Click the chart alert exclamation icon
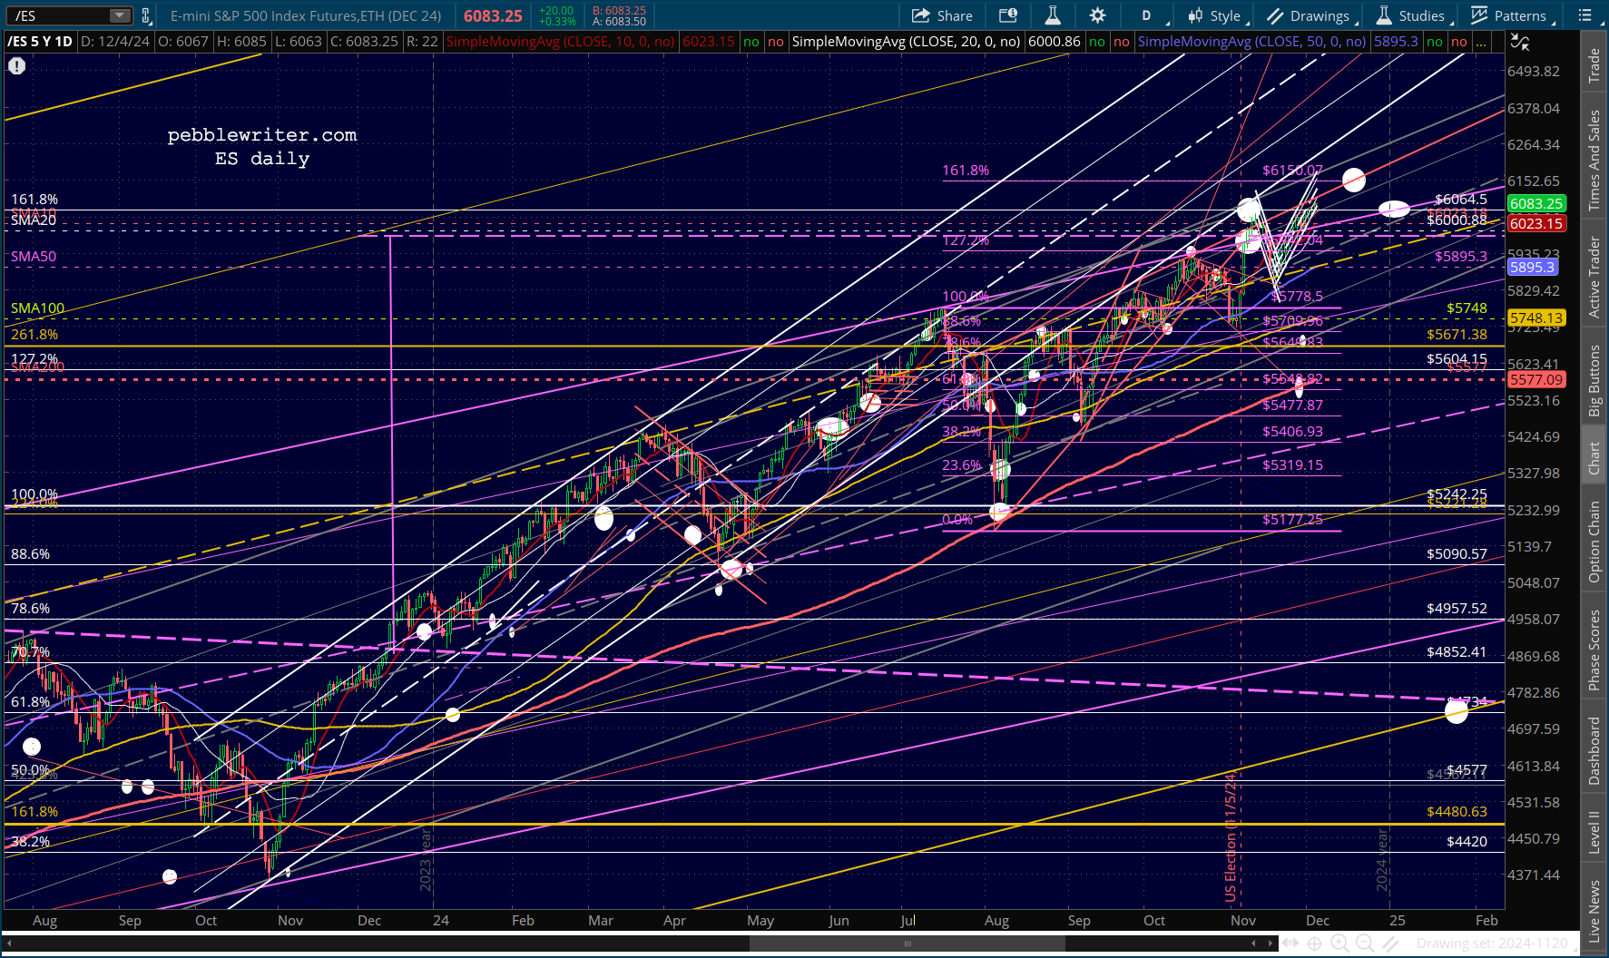 click(16, 66)
